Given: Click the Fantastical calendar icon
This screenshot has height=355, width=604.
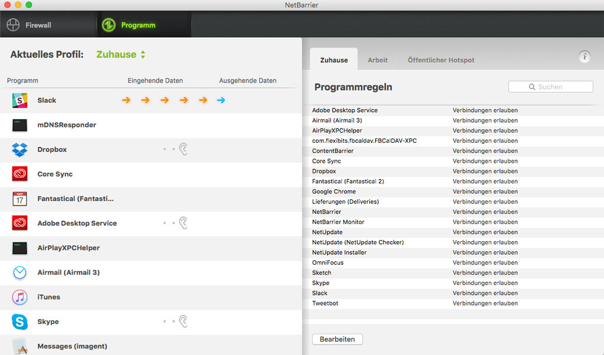Looking at the screenshot, I should click(19, 199).
